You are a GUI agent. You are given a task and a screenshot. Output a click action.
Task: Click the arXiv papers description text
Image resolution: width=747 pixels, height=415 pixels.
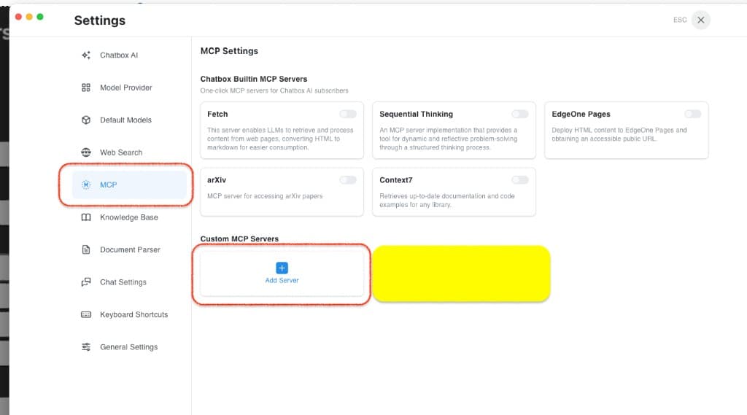coord(265,196)
